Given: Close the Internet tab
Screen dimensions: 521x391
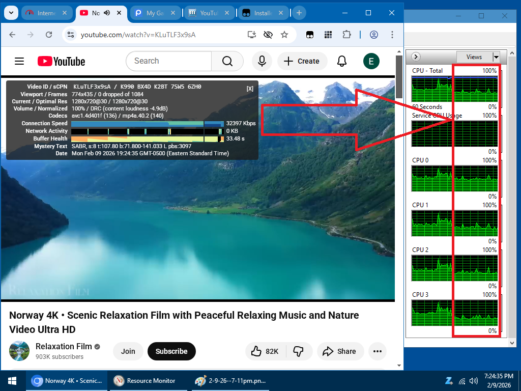Looking at the screenshot, I should 65,13.
